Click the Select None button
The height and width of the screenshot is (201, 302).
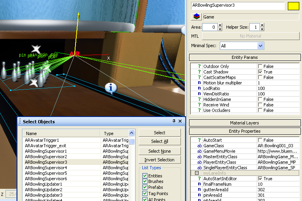point(160,151)
